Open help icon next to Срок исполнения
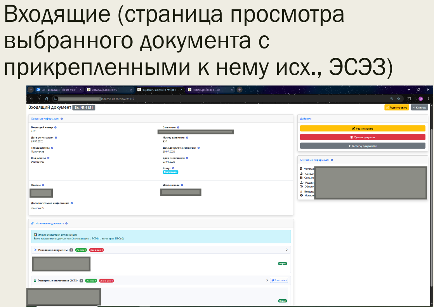The width and height of the screenshot is (434, 307). coord(187,158)
